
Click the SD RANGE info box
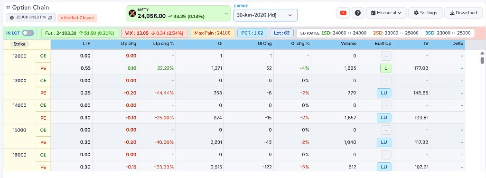[x=385, y=33]
